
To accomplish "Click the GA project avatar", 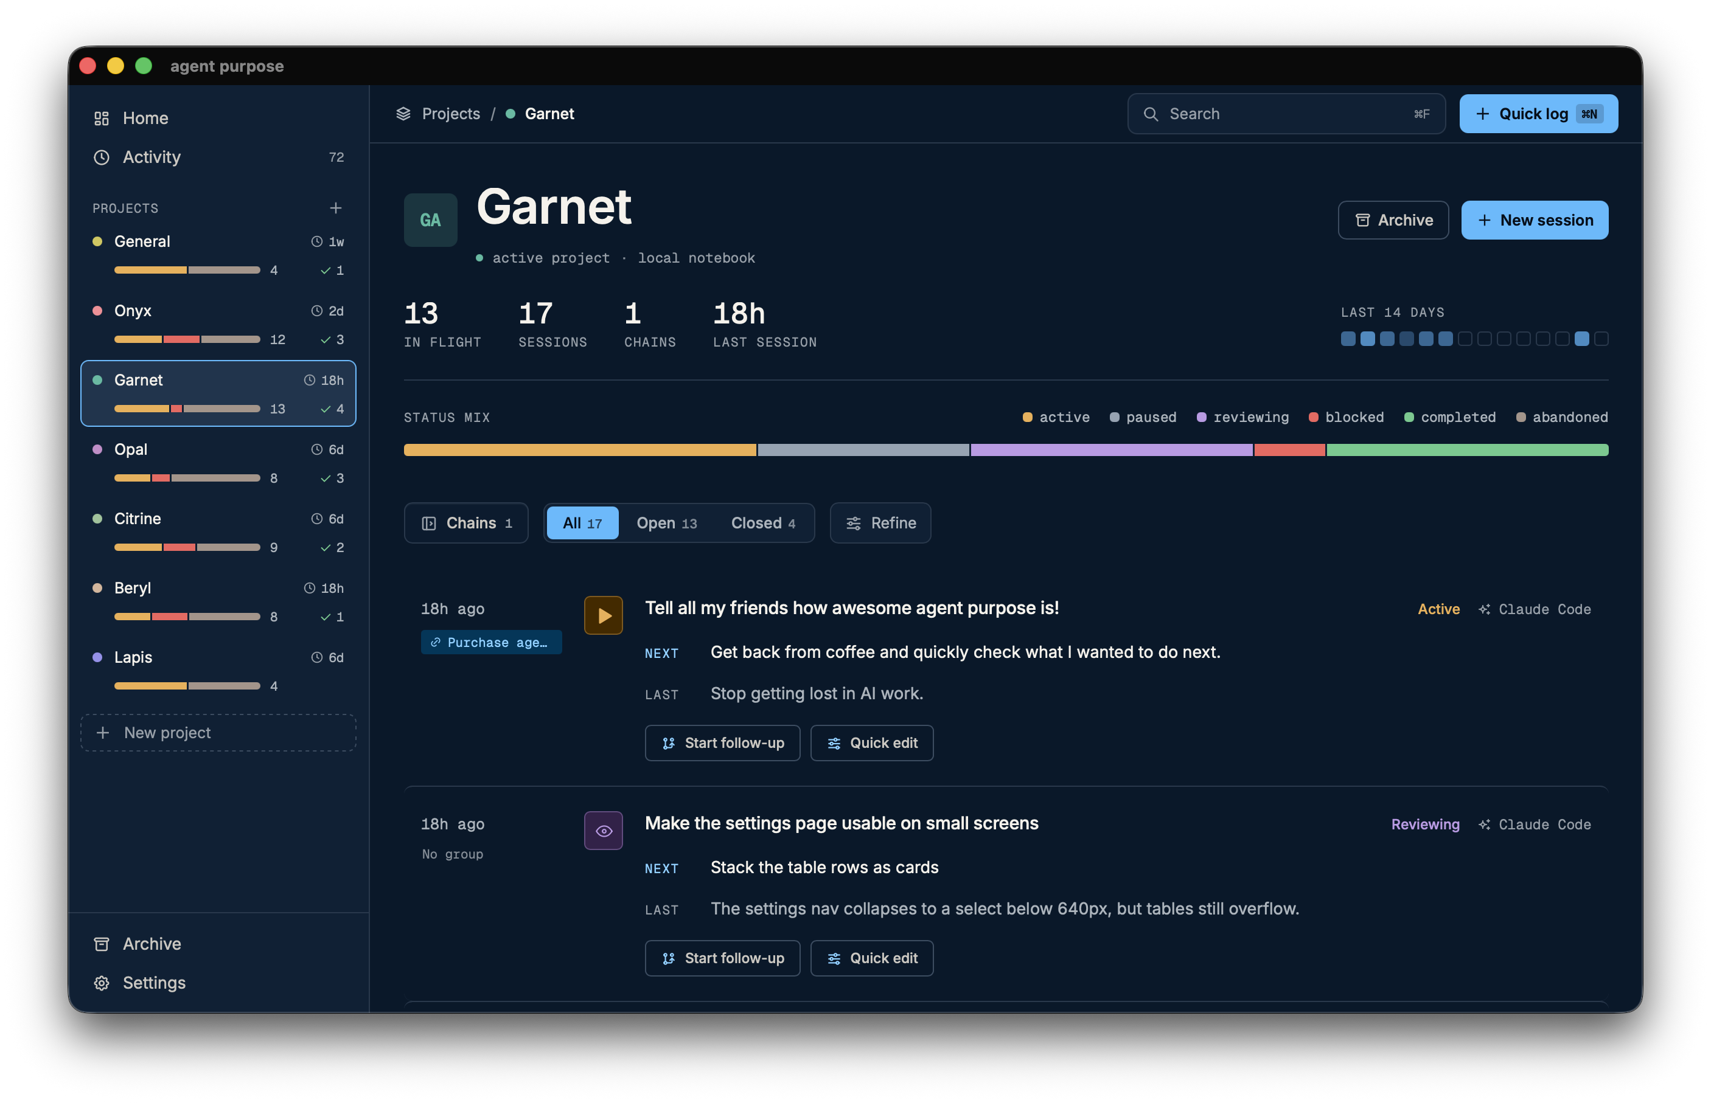I will click(430, 220).
